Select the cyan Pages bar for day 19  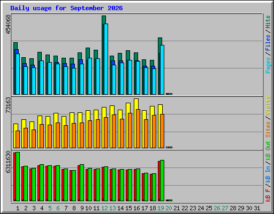pyautogui.click(x=162, y=70)
